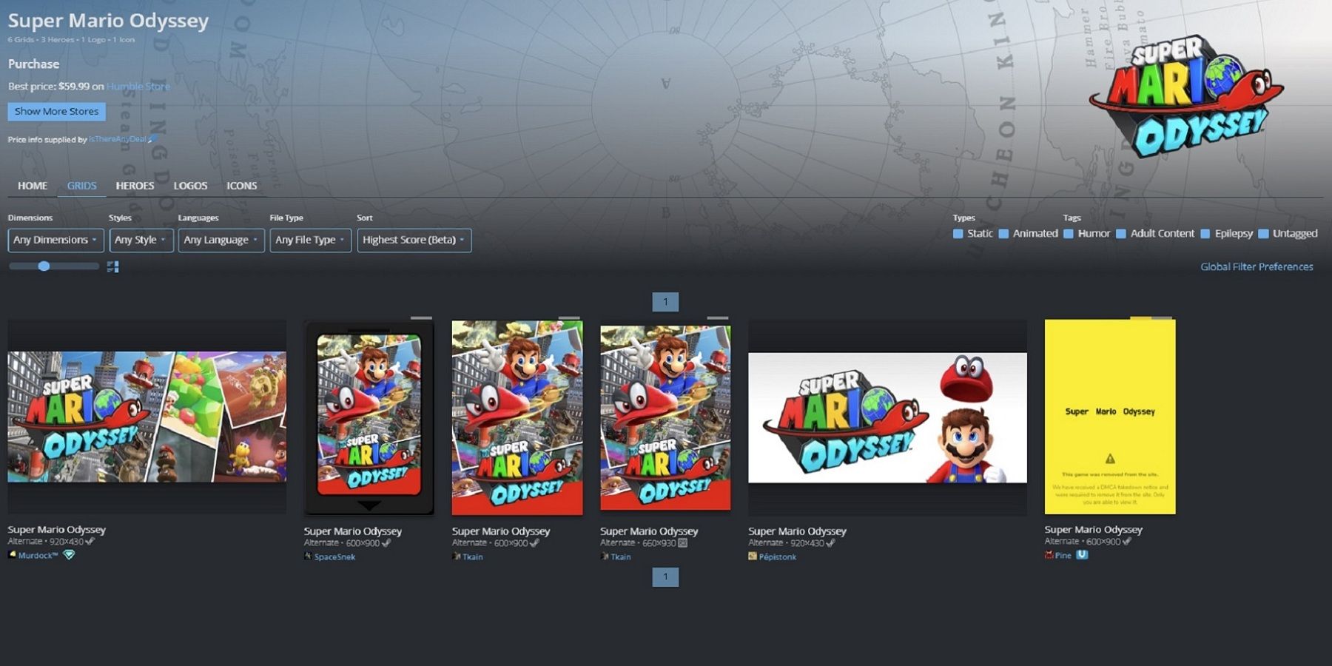Click the grid layout view icon beside the size slider

click(112, 266)
